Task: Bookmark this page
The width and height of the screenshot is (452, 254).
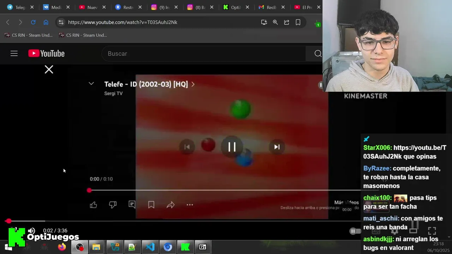Action: [298, 22]
